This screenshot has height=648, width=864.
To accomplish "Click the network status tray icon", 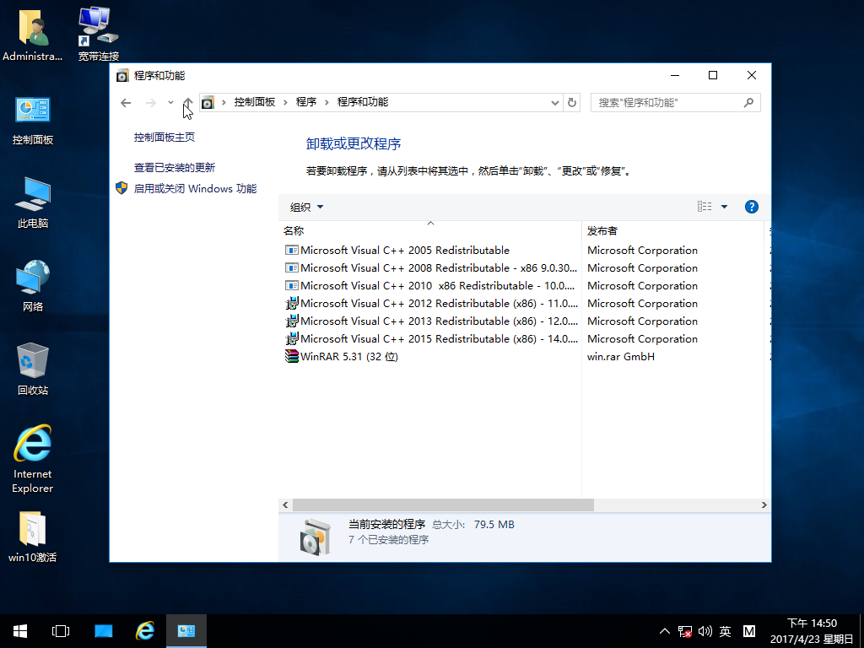I will coord(685,631).
